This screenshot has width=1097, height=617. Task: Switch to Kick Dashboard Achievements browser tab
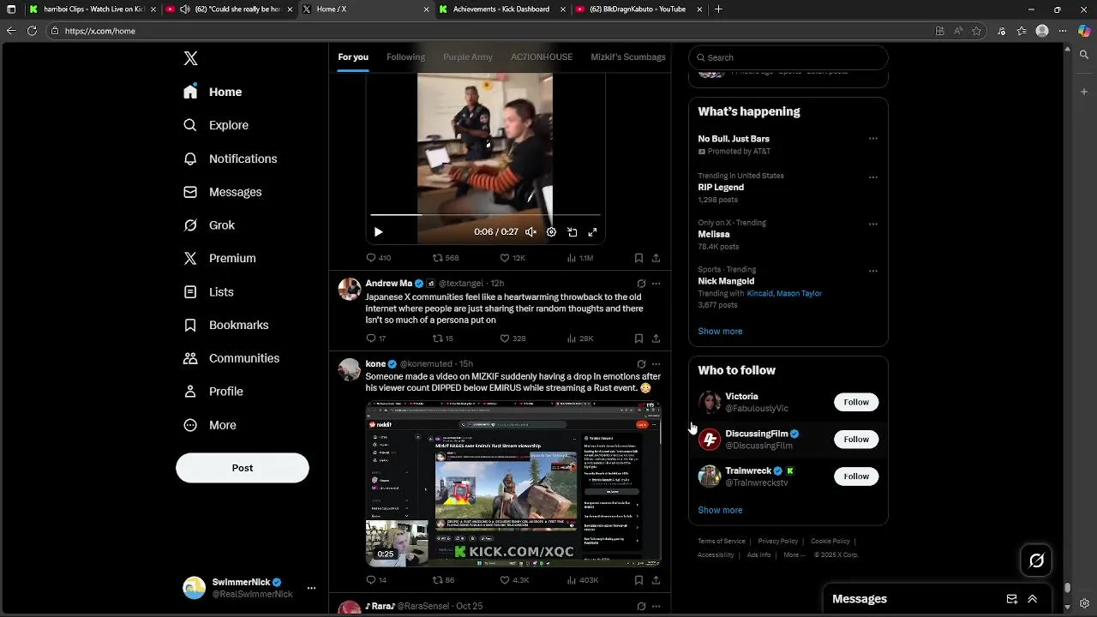point(500,9)
